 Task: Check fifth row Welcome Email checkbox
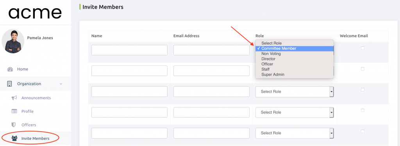pyautogui.click(x=362, y=131)
